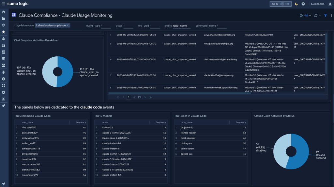The width and height of the screenshot is (334, 187).
Task: Open the robot-like copilot icon in sidebar
Action: point(4,39)
